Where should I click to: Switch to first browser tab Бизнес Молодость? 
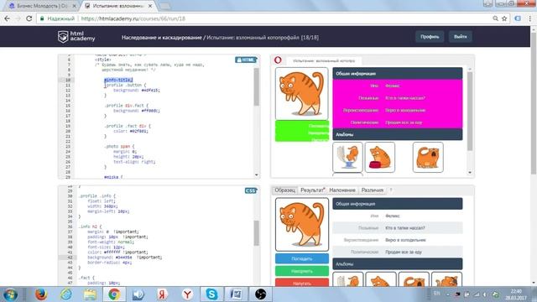43,6
